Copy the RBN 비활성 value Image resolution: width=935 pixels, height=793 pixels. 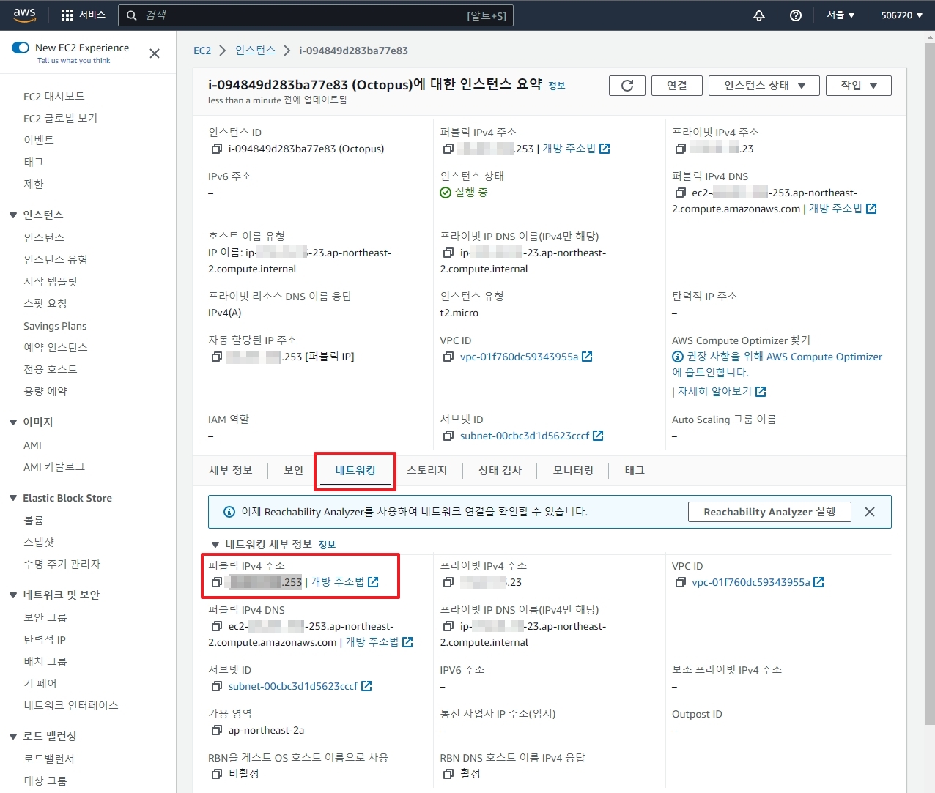(217, 774)
